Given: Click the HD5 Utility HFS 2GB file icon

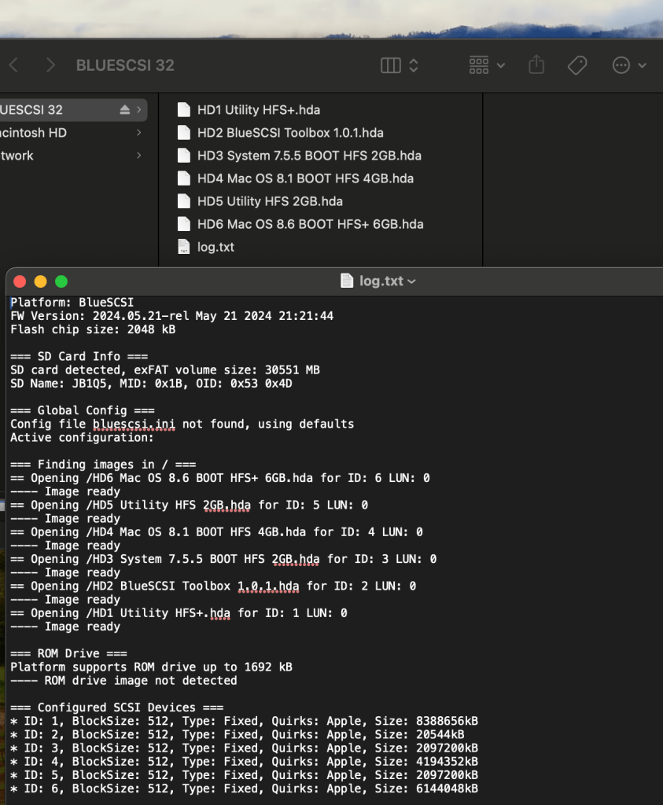Looking at the screenshot, I should [x=184, y=201].
